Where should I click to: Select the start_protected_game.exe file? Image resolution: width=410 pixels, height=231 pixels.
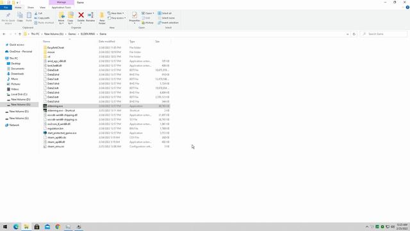pyautogui.click(x=62, y=133)
